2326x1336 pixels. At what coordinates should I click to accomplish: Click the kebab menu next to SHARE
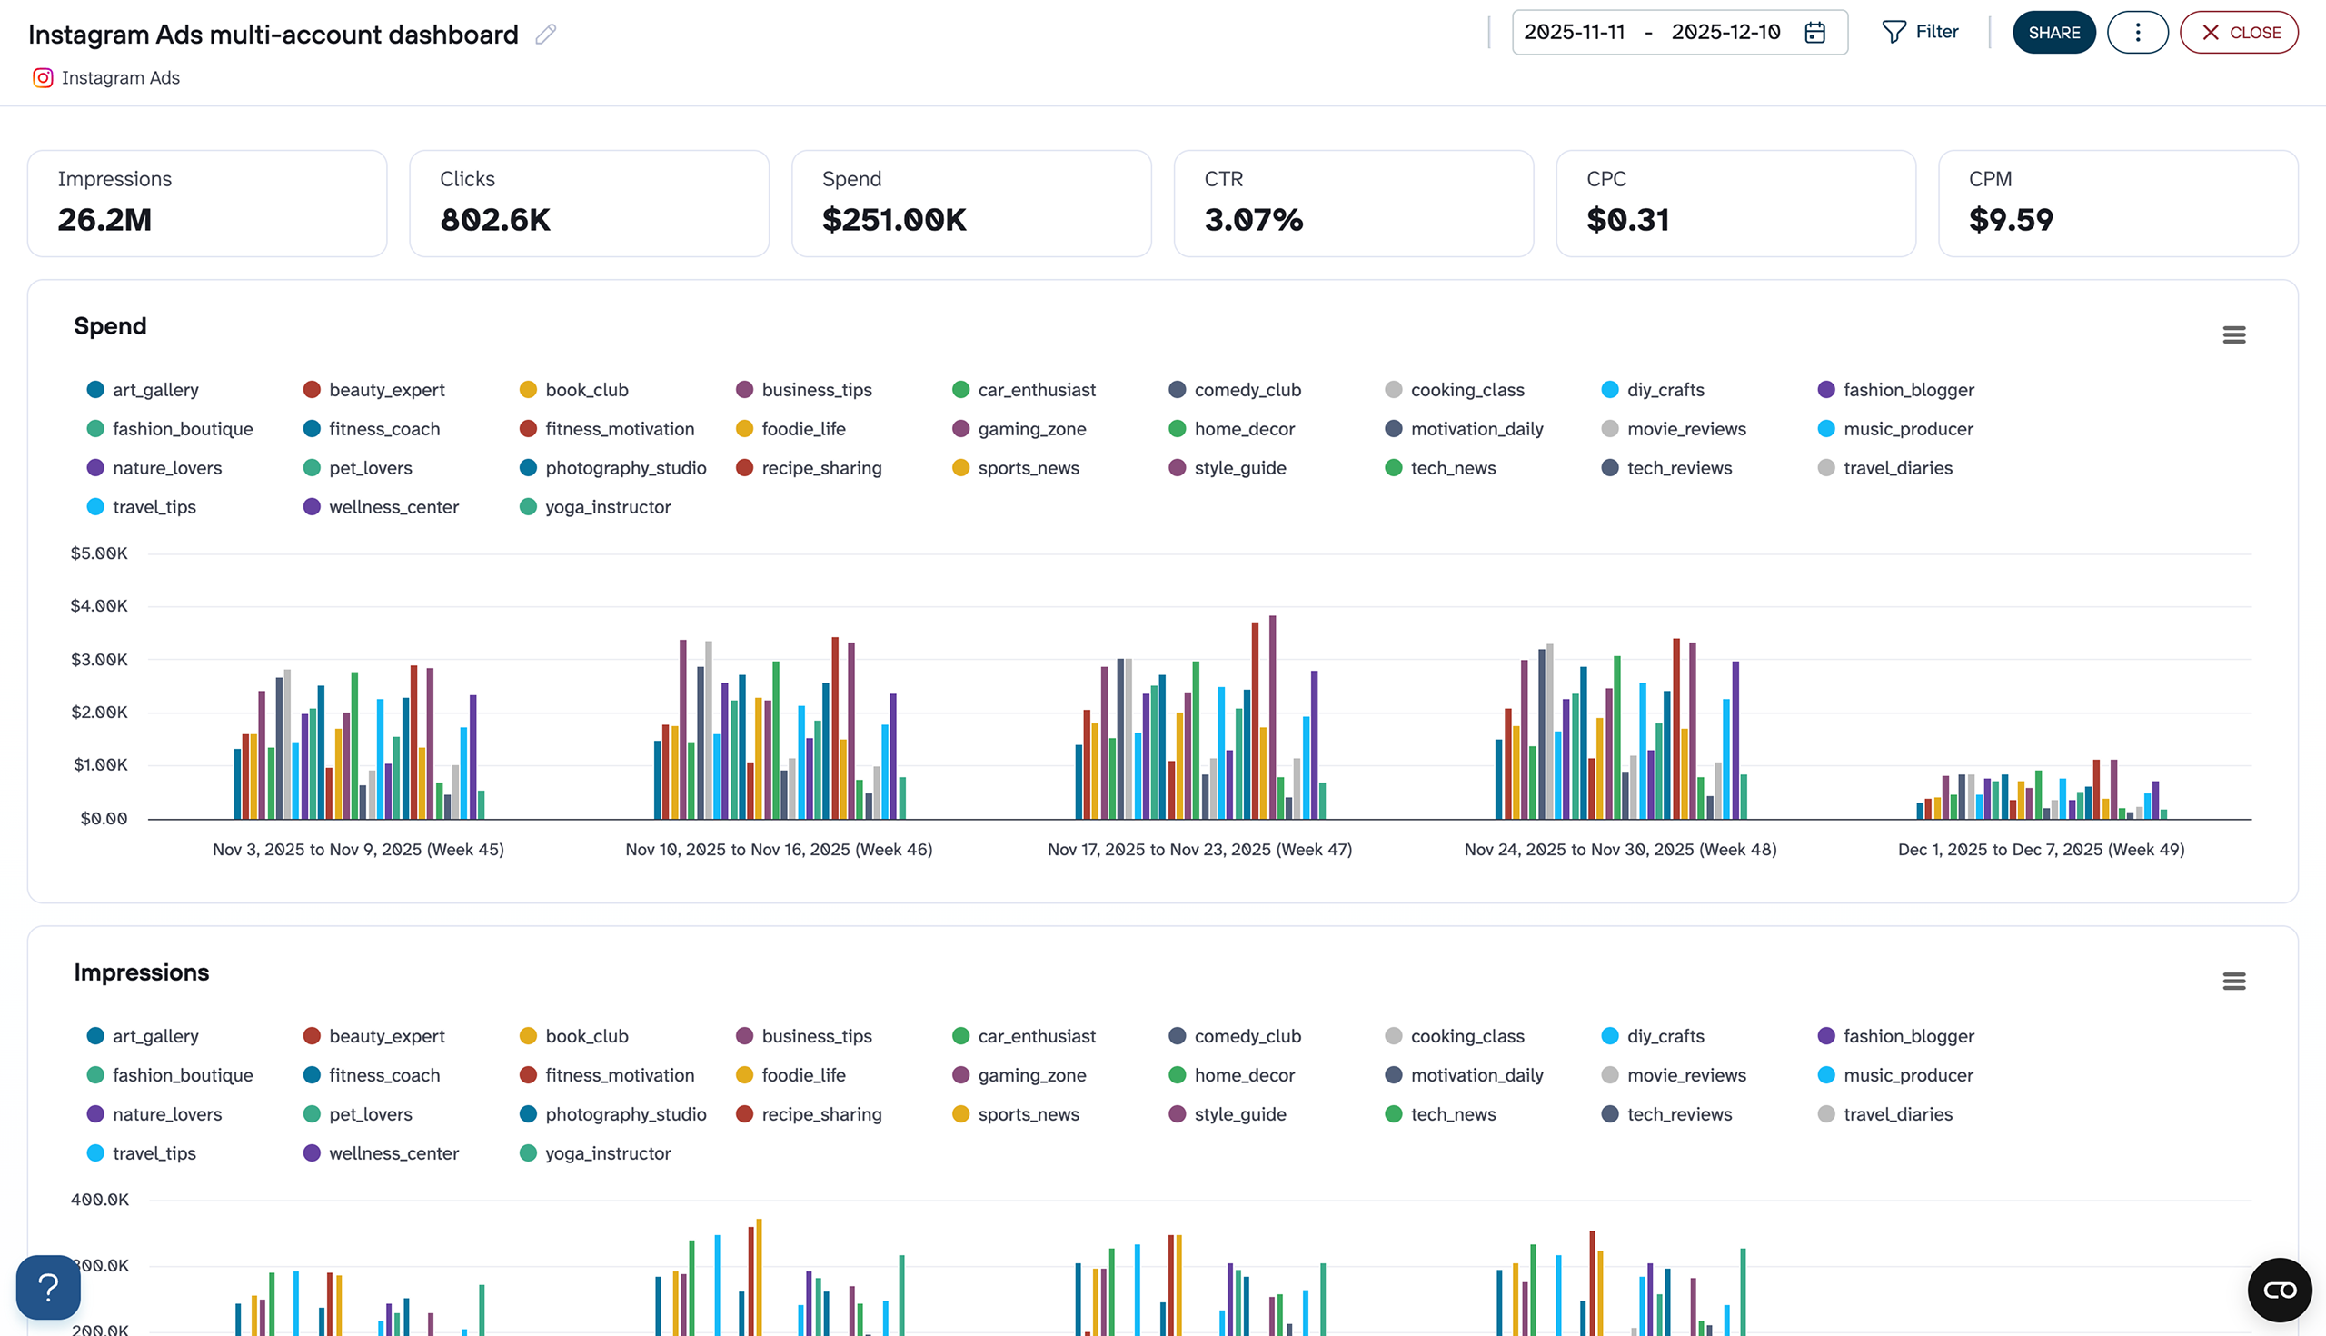click(2137, 31)
